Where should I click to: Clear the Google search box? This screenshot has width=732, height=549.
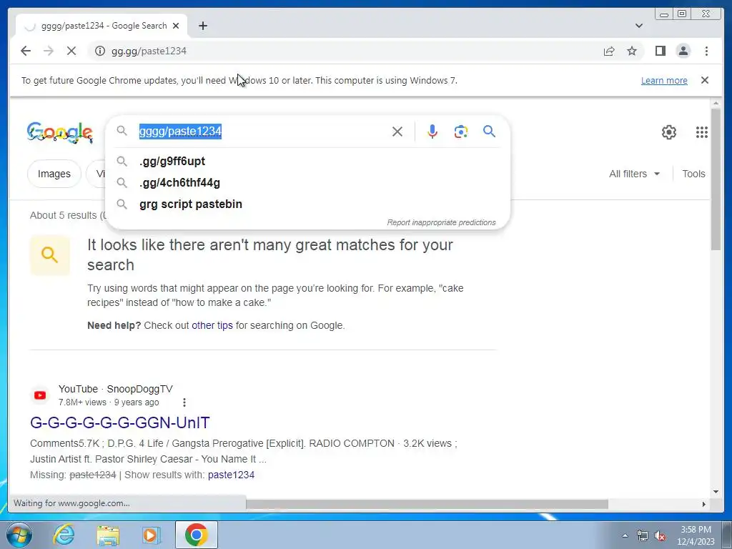397,132
